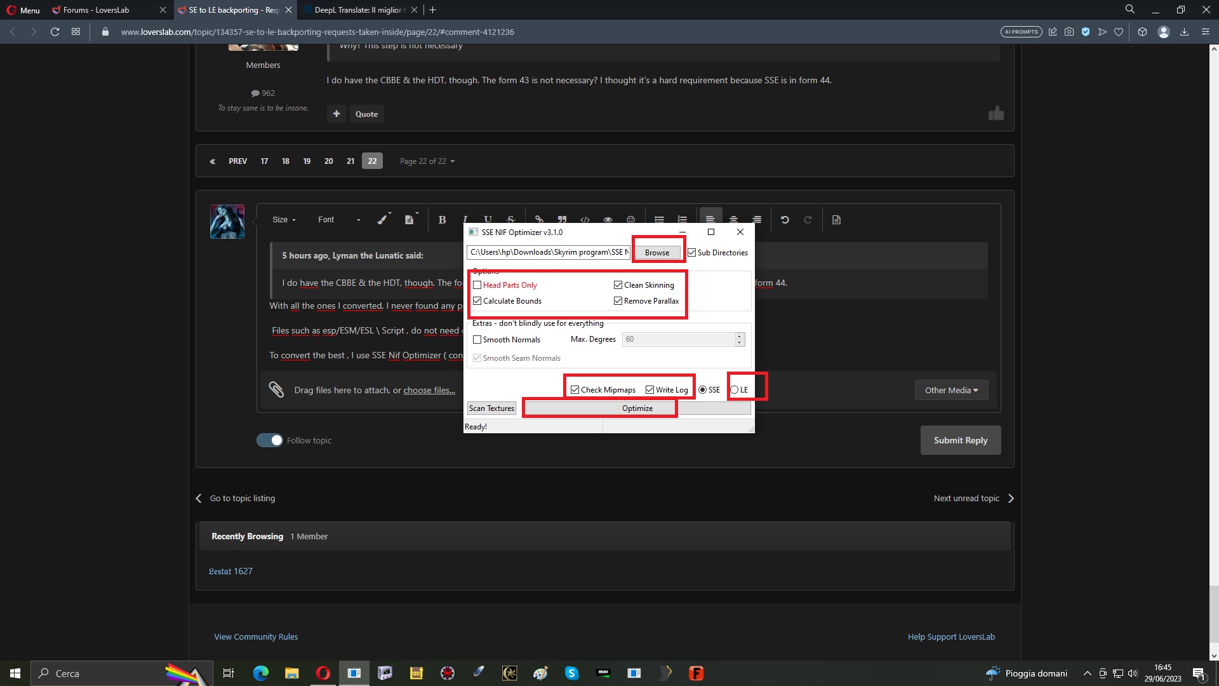Select the LE radio button
This screenshot has width=1219, height=686.
[735, 390]
